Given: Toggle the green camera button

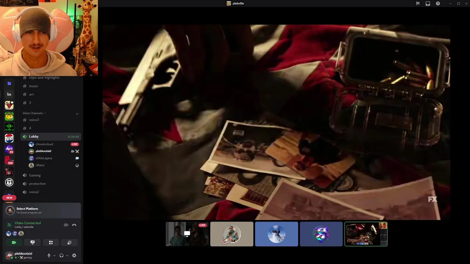Looking at the screenshot, I should (x=14, y=242).
